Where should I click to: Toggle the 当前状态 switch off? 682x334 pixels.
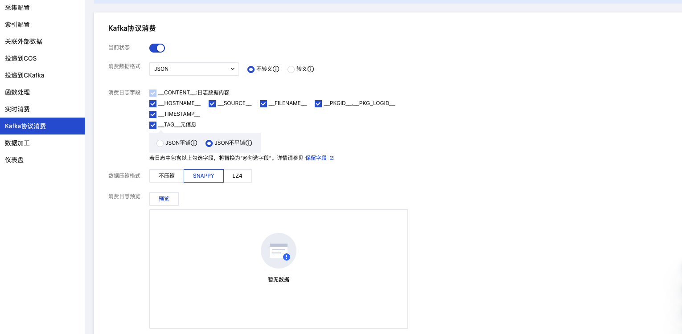pos(157,48)
